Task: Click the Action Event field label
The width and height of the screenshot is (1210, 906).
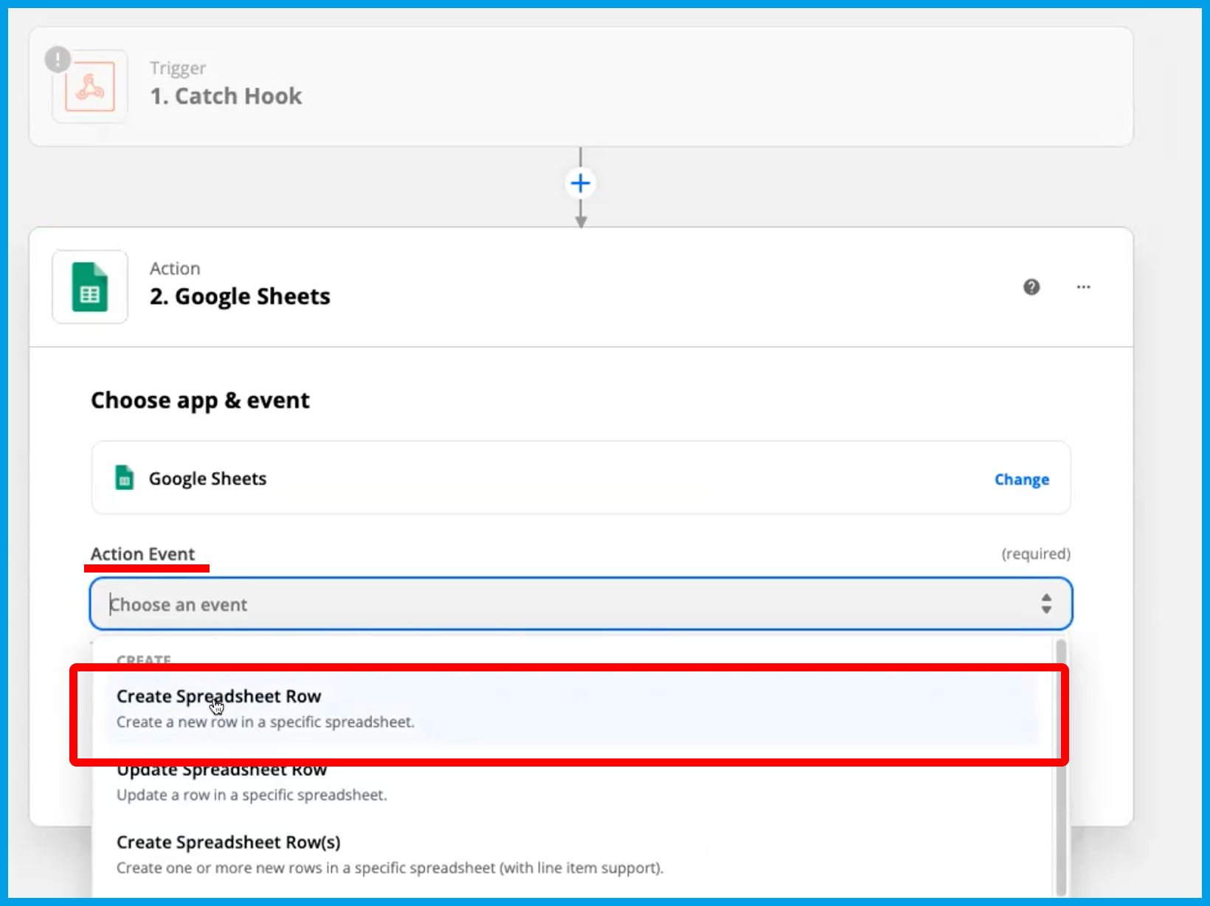Action: 142,554
